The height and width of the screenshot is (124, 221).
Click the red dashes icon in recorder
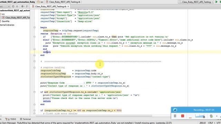(190, 118)
